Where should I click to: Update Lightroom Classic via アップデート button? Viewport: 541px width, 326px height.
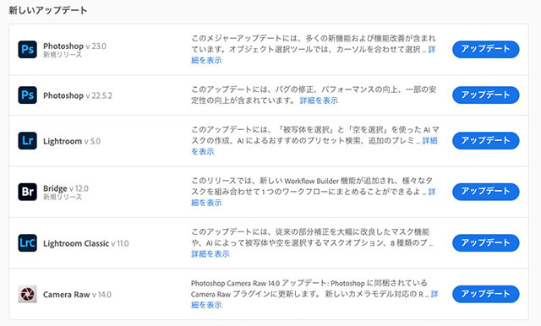point(486,243)
